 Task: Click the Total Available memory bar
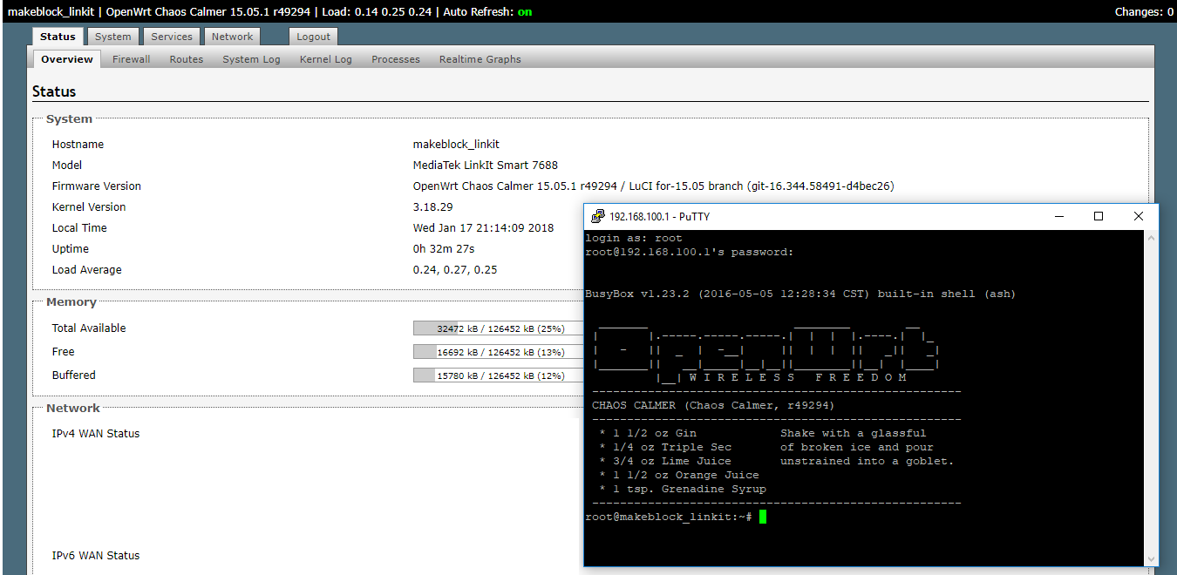click(x=499, y=328)
